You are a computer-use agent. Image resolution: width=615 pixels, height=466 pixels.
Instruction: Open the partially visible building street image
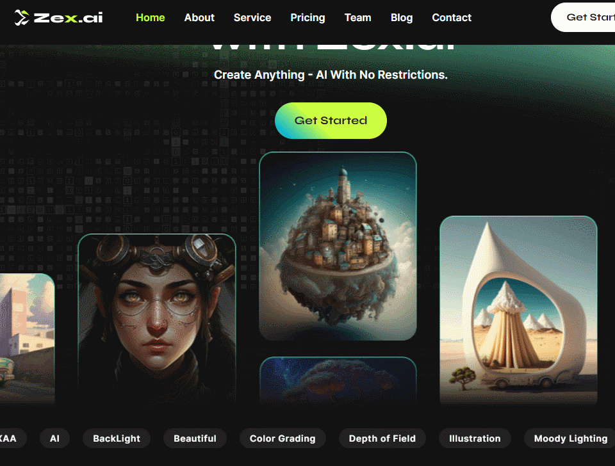27,339
